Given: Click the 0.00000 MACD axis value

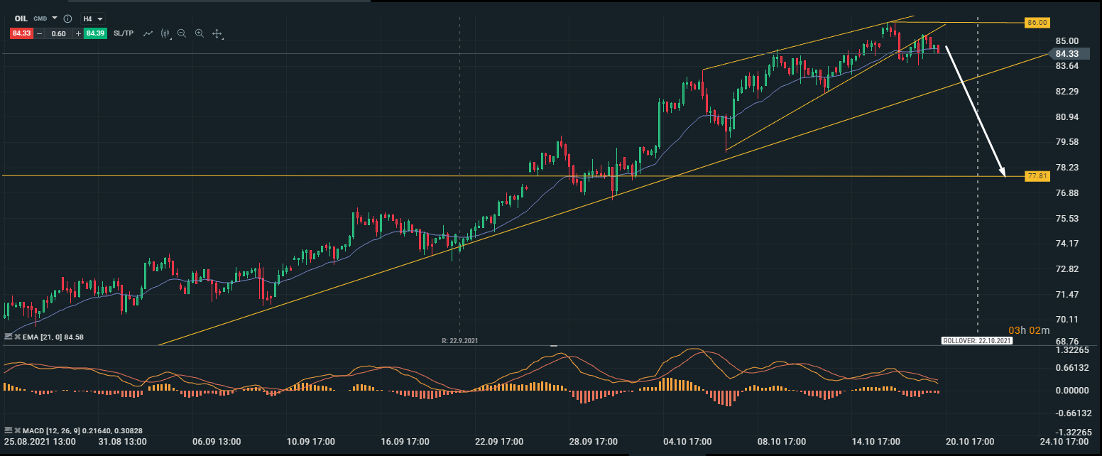Looking at the screenshot, I should [1073, 391].
